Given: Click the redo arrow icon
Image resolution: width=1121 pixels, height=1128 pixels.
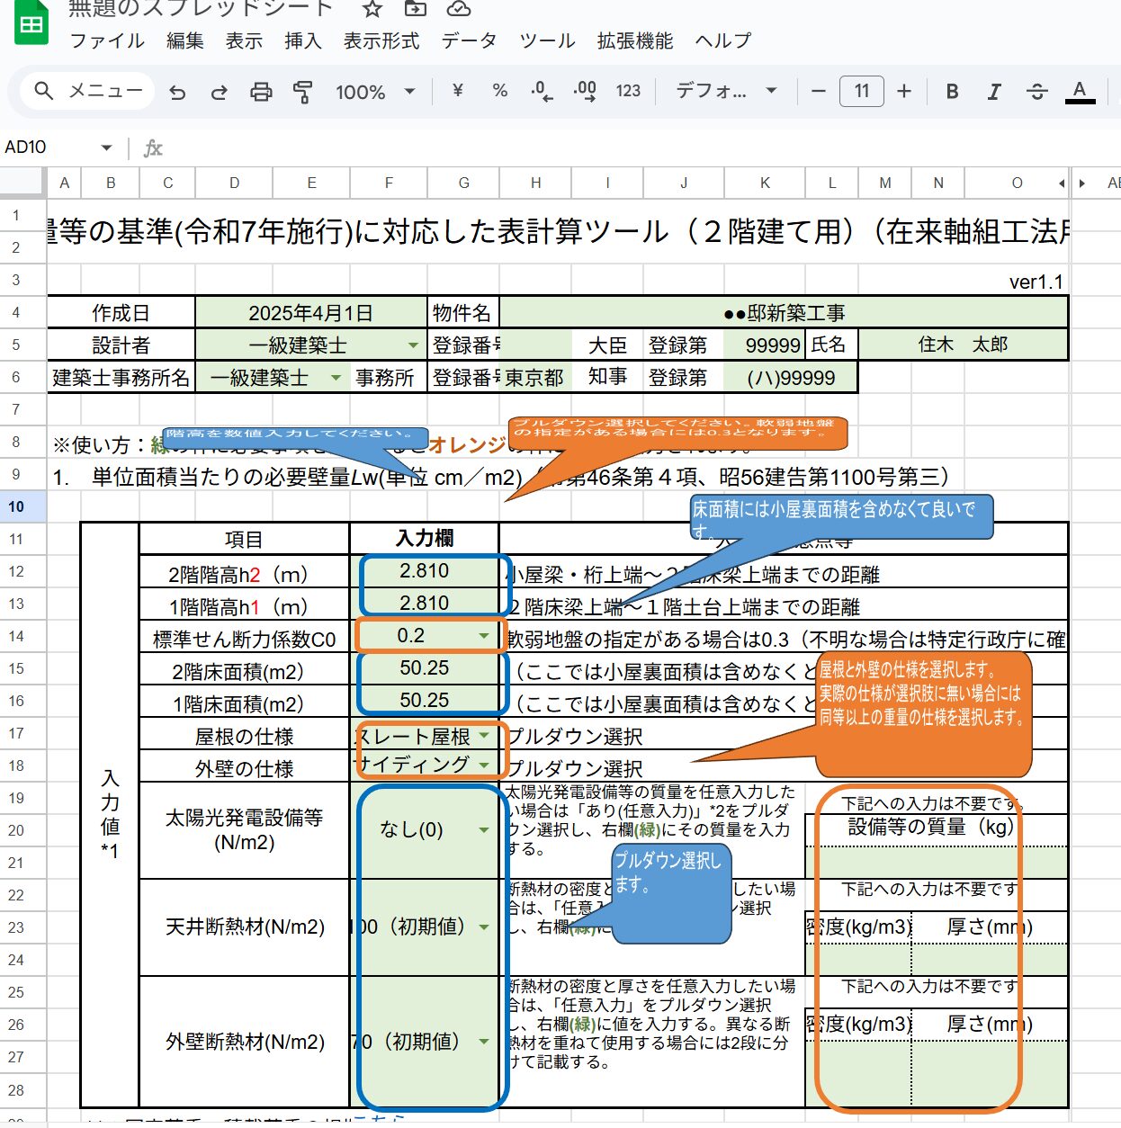Looking at the screenshot, I should 219,91.
